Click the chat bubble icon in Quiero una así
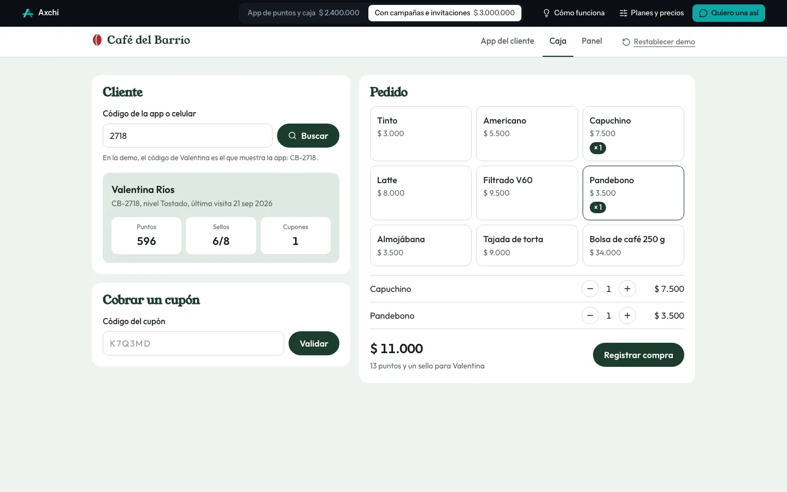Screen dimensions: 787x492 click(703, 13)
